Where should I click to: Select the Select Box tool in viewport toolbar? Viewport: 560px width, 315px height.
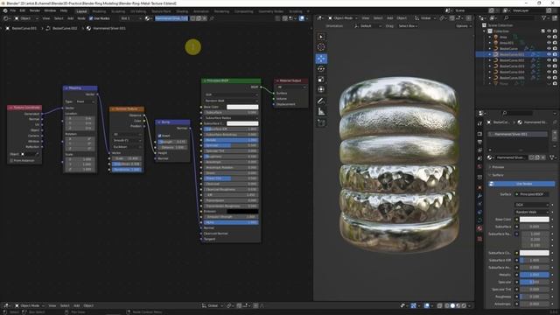click(321, 37)
